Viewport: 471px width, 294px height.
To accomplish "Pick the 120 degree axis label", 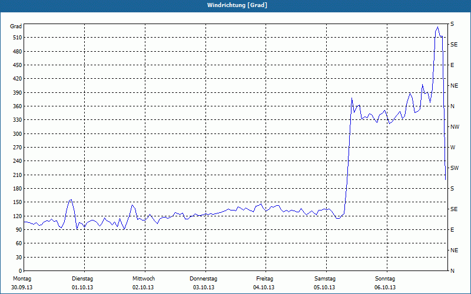I will tap(17, 216).
